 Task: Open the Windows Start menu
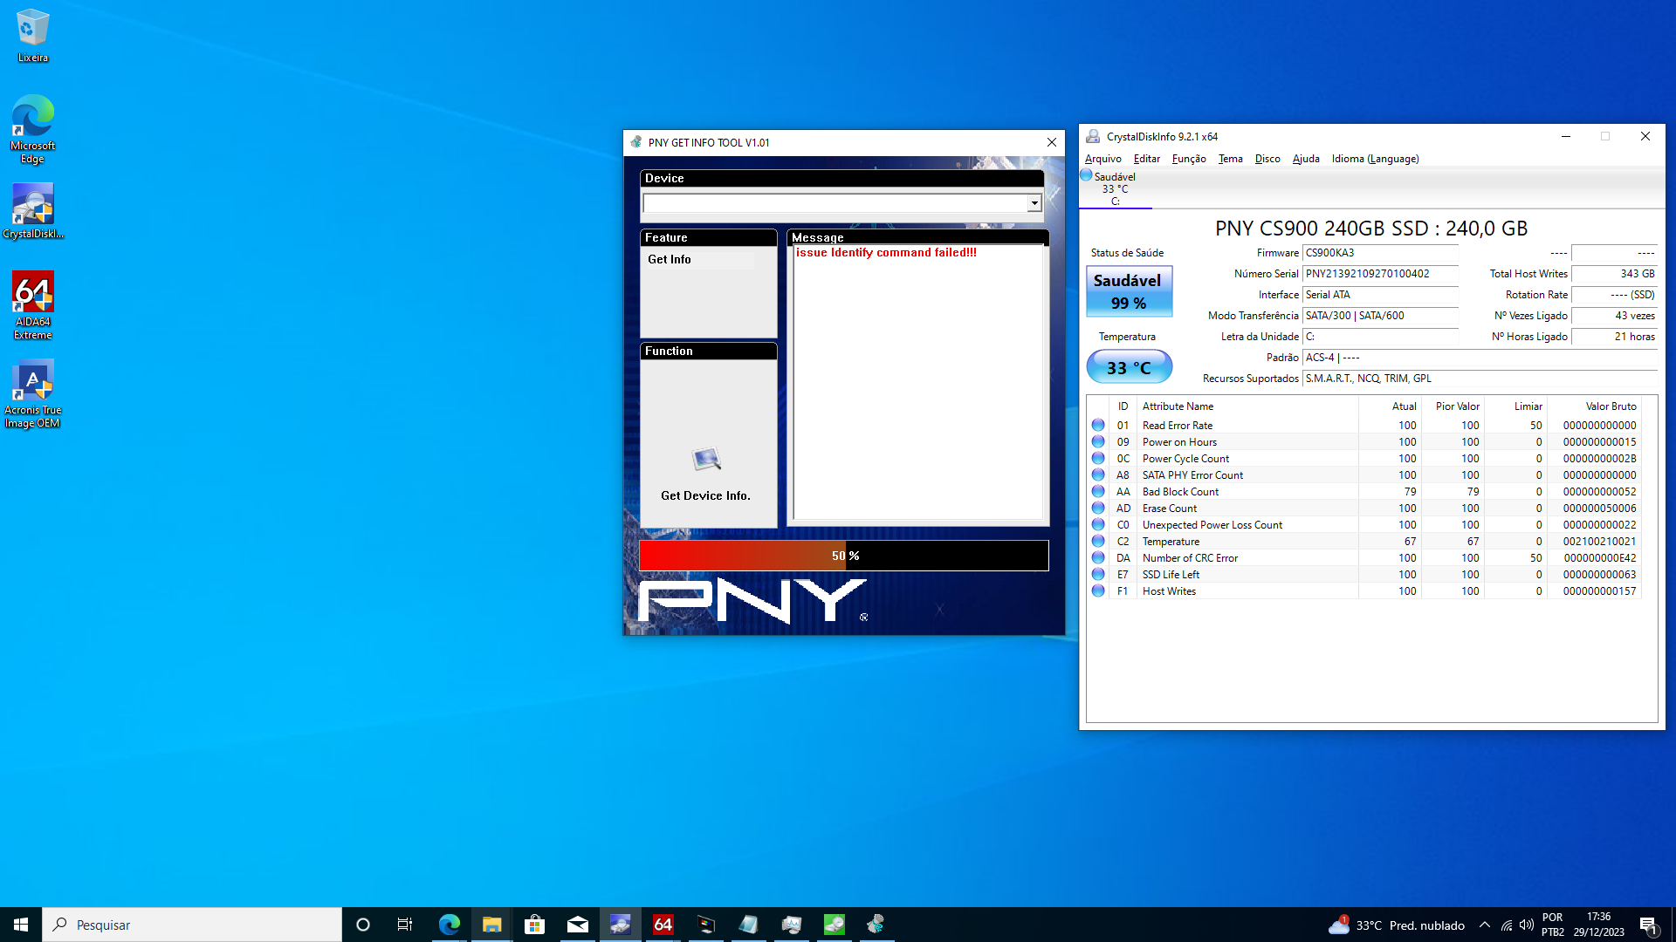(x=21, y=925)
